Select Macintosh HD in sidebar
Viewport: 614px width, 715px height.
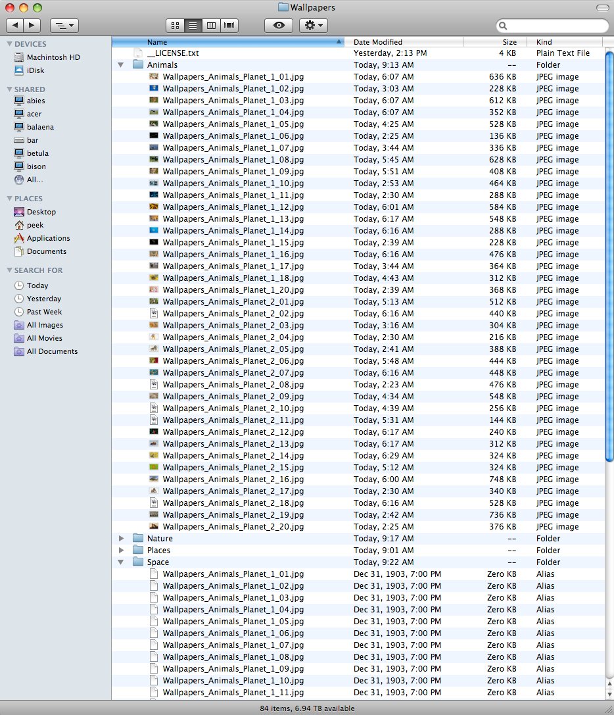(x=53, y=57)
